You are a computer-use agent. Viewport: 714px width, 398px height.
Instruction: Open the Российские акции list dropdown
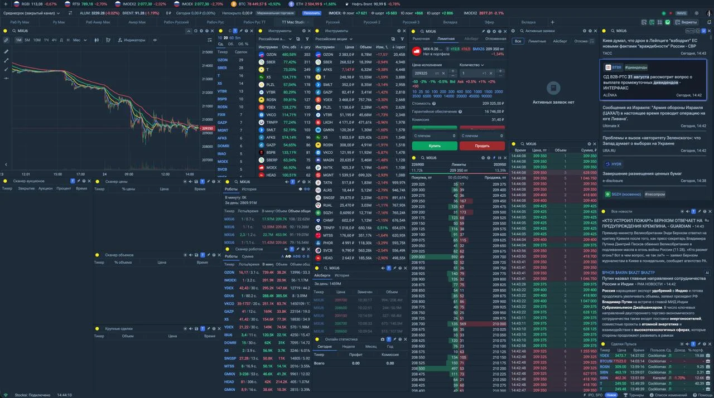click(334, 39)
